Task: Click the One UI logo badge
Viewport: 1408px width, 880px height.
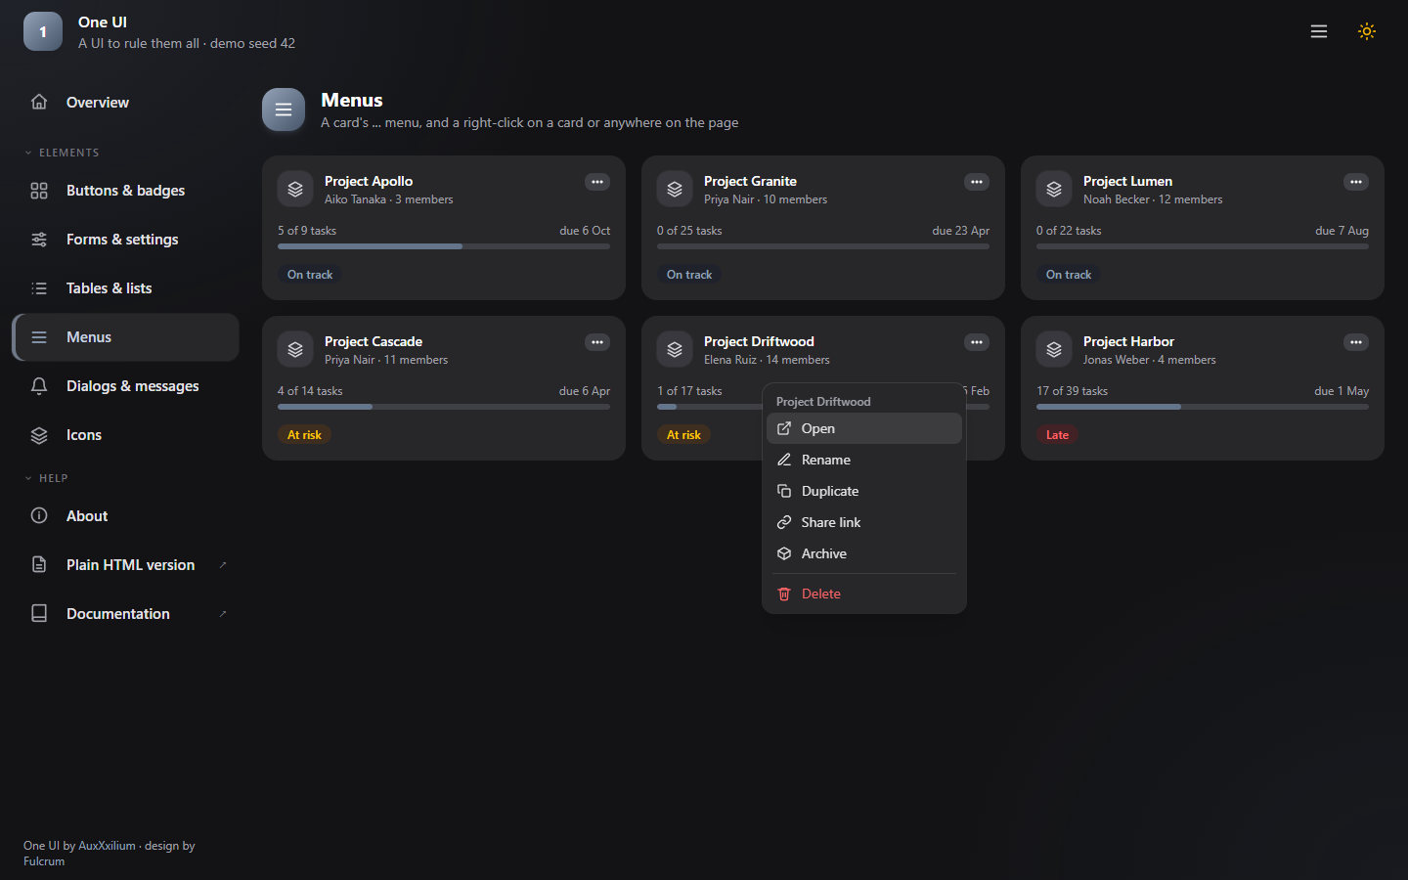Action: point(43,31)
